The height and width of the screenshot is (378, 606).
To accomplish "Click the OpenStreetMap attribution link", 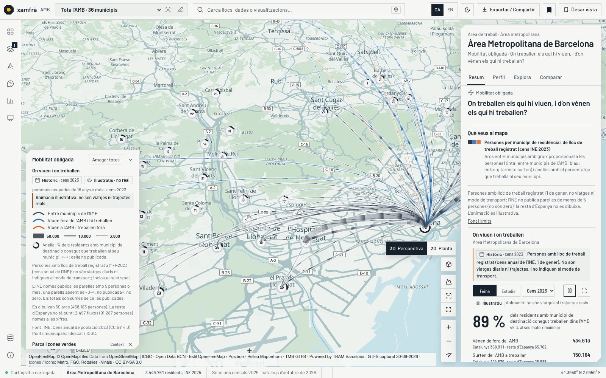I will [123, 356].
